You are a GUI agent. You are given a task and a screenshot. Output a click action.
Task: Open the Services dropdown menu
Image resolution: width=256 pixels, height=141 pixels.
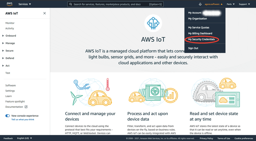coord(25,4)
